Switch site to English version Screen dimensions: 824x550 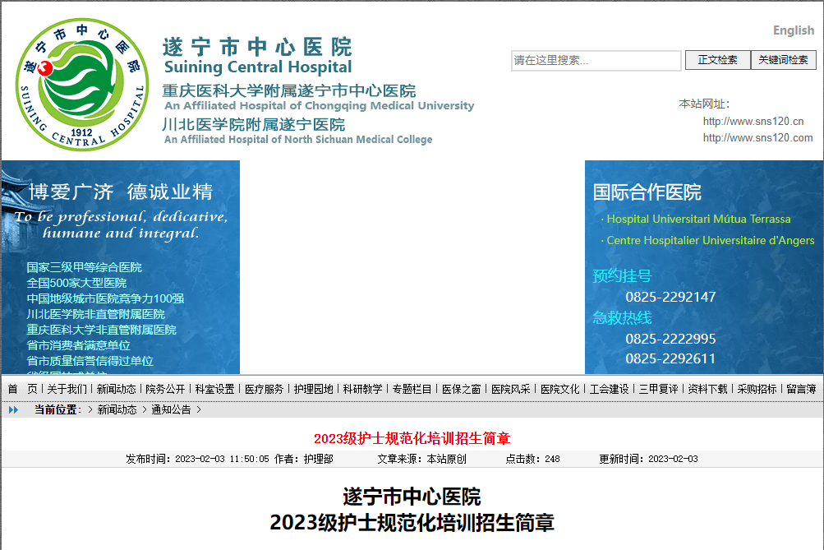[794, 30]
